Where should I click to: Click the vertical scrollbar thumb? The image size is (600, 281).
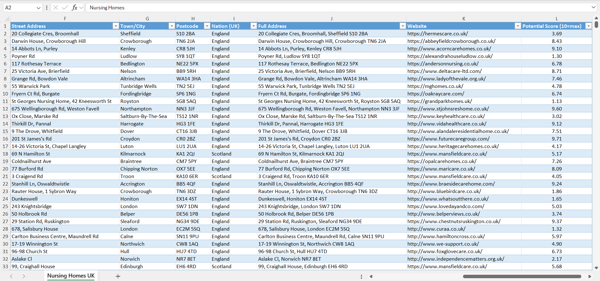point(596,24)
